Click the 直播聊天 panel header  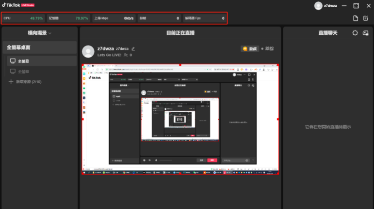pos(328,33)
